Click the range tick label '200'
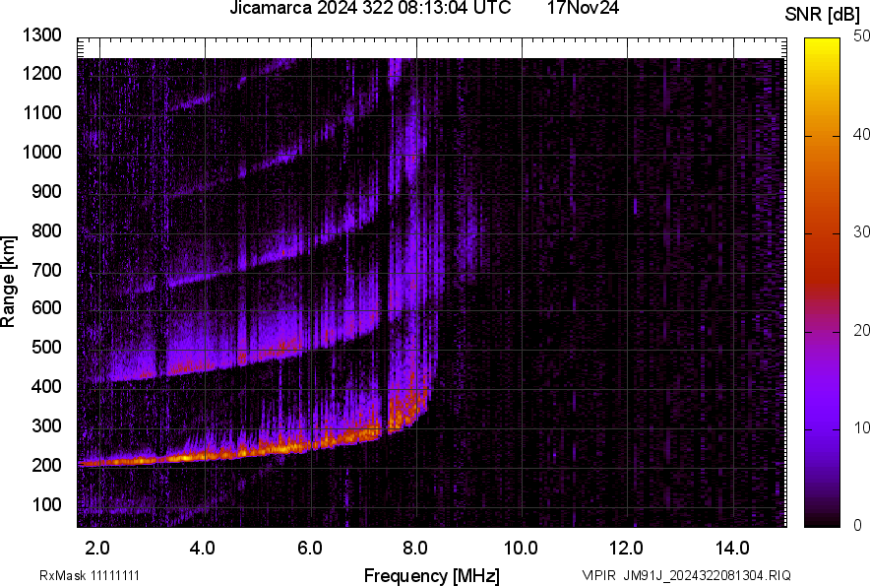 coord(46,465)
